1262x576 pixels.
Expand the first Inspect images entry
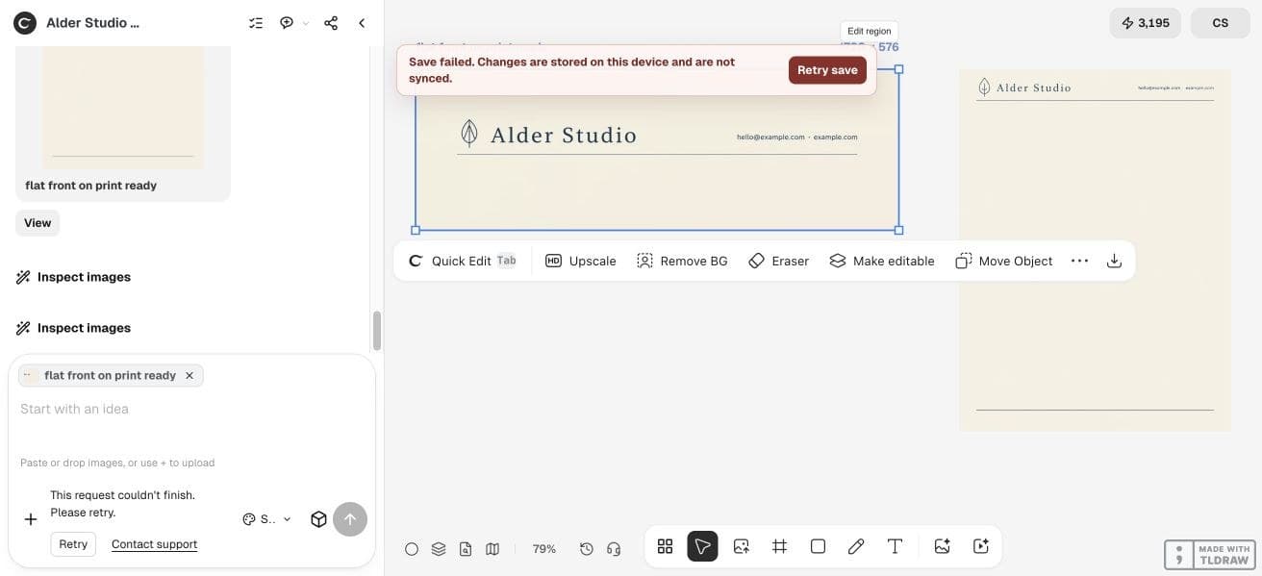[x=74, y=277]
